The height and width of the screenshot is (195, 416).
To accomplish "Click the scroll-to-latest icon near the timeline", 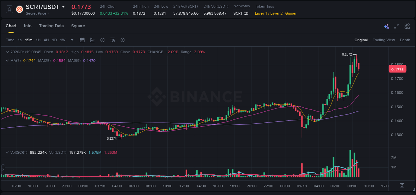I will [402, 186].
